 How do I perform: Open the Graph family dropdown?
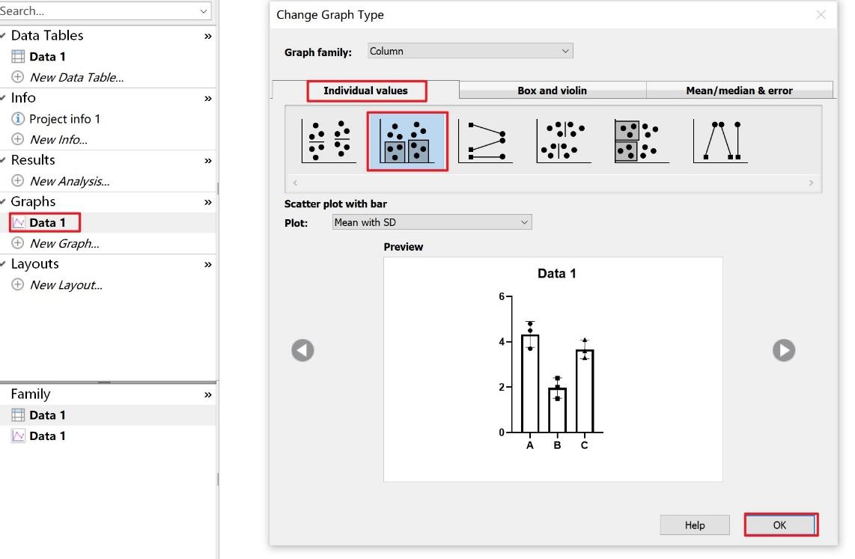coord(470,51)
